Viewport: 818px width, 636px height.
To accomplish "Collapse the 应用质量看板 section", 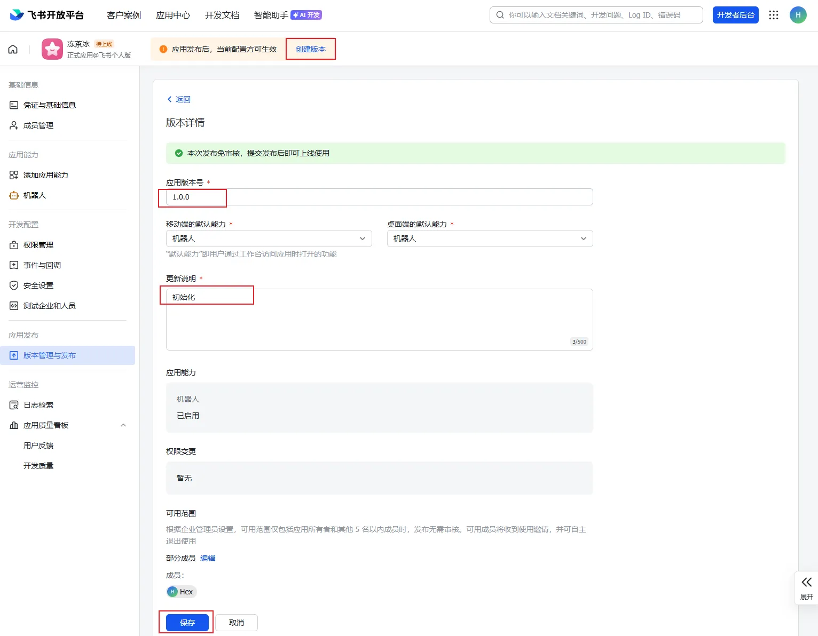I will [123, 425].
